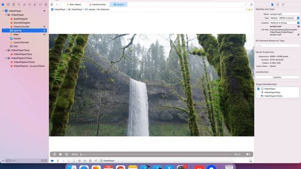Viewport: 301px width, 169px height.
Task: Show the Quick Help inspector
Action: point(283,4)
